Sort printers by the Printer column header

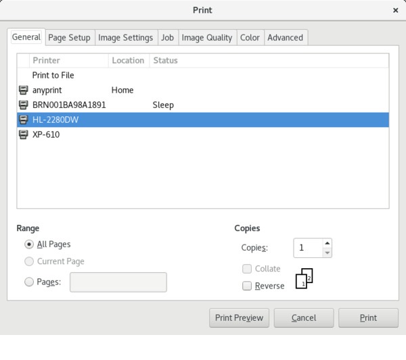coord(68,60)
